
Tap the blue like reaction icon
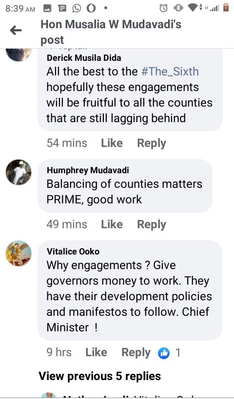pos(164,353)
